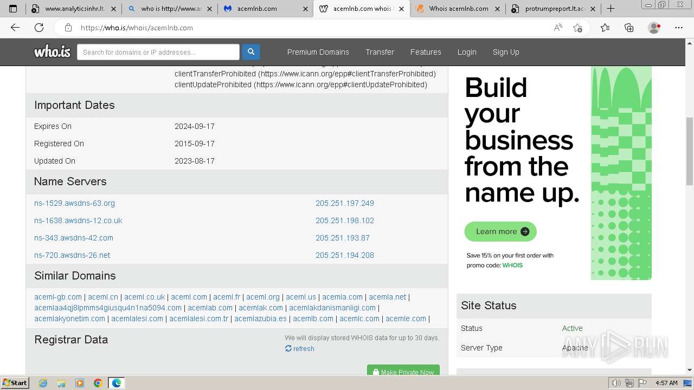
Task: Click the expiry date 2024-09-17
Action: point(195,126)
